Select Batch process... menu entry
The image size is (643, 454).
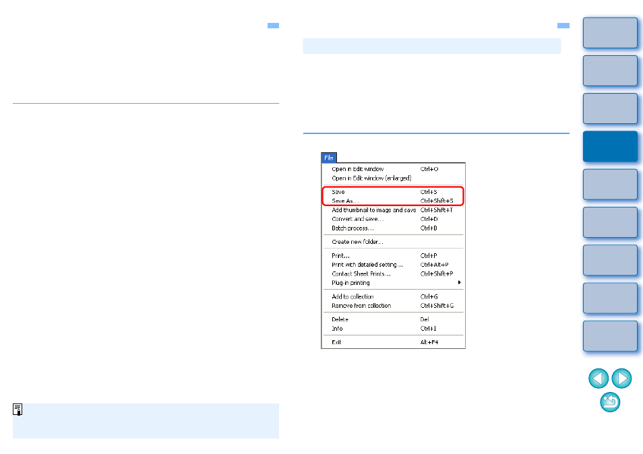click(x=393, y=228)
